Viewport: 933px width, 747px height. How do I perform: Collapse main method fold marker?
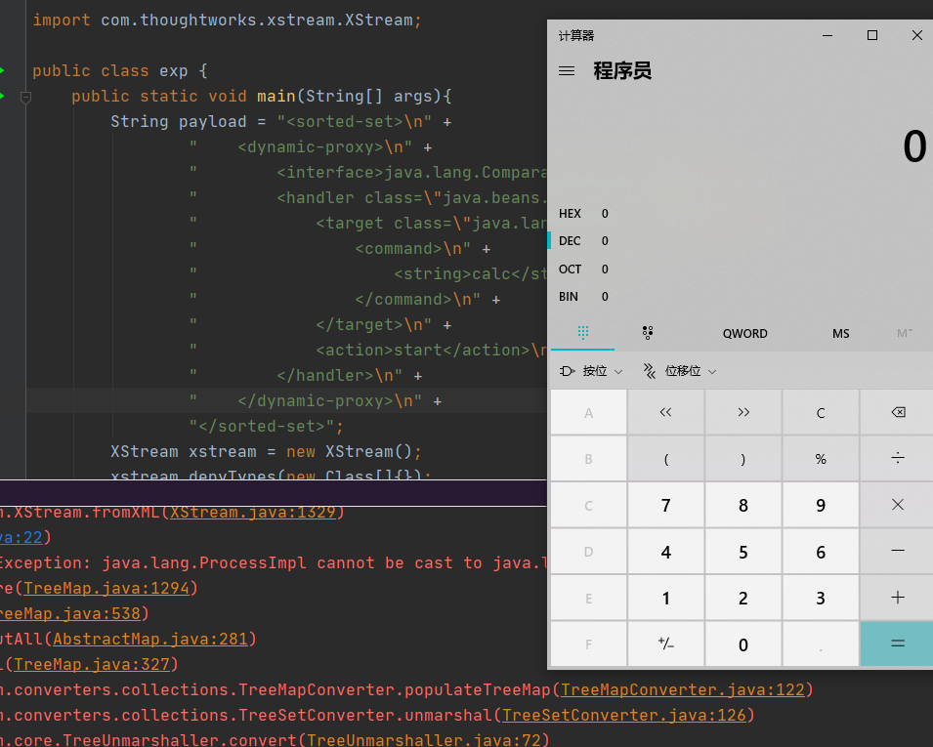pyautogui.click(x=25, y=97)
